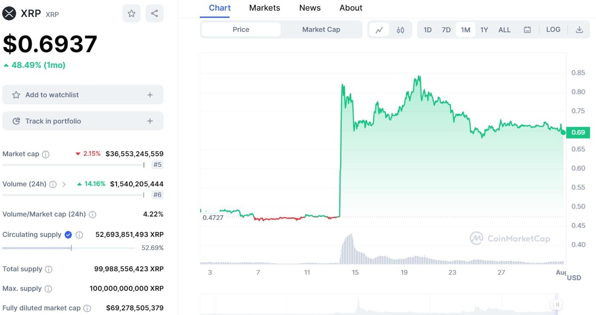
Task: Click the $0.6937 price text
Action: [x=50, y=44]
